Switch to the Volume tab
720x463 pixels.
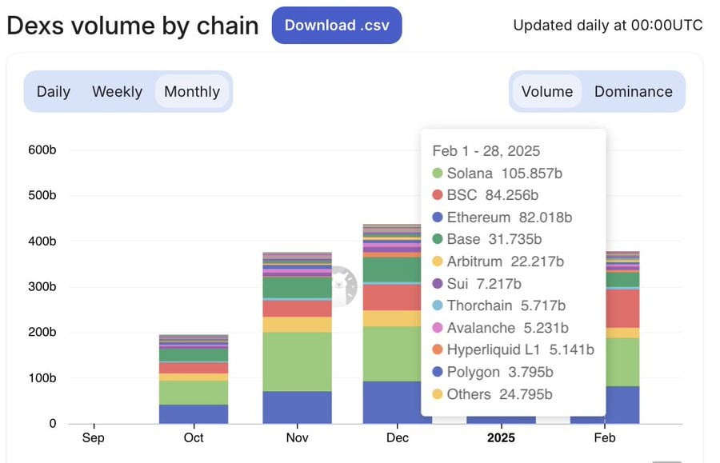[x=547, y=91]
